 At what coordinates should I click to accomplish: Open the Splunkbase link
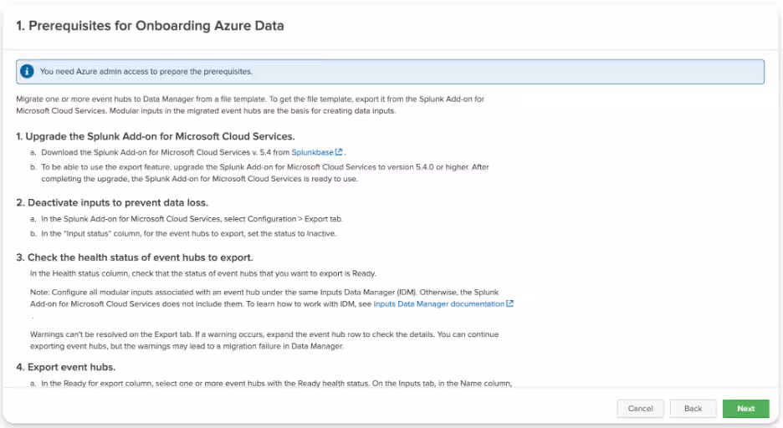coord(312,152)
